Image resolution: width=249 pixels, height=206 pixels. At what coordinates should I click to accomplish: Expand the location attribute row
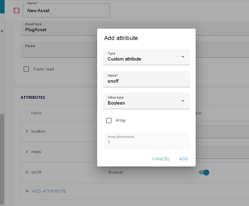tap(27, 131)
